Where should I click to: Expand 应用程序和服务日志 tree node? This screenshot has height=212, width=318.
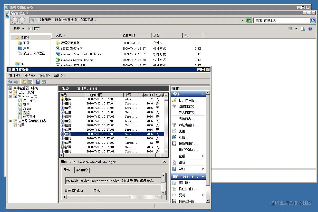point(11,121)
